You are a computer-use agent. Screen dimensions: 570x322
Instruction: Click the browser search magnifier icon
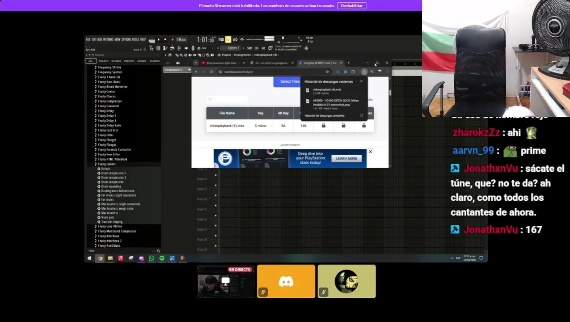(x=158, y=251)
